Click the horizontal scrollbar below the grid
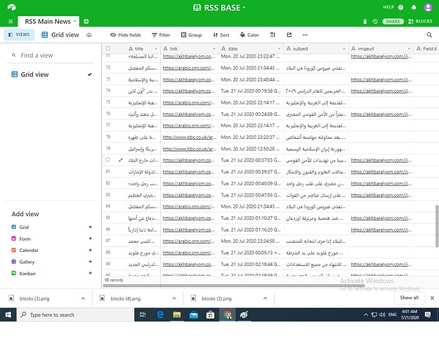The height and width of the screenshot is (351, 439). [x=235, y=286]
